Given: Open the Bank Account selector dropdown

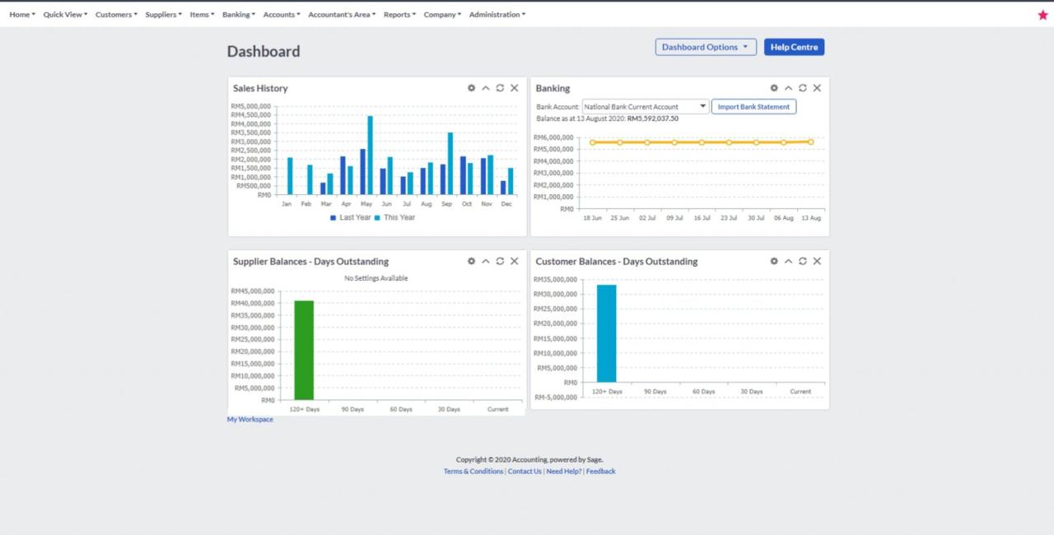Looking at the screenshot, I should [702, 105].
